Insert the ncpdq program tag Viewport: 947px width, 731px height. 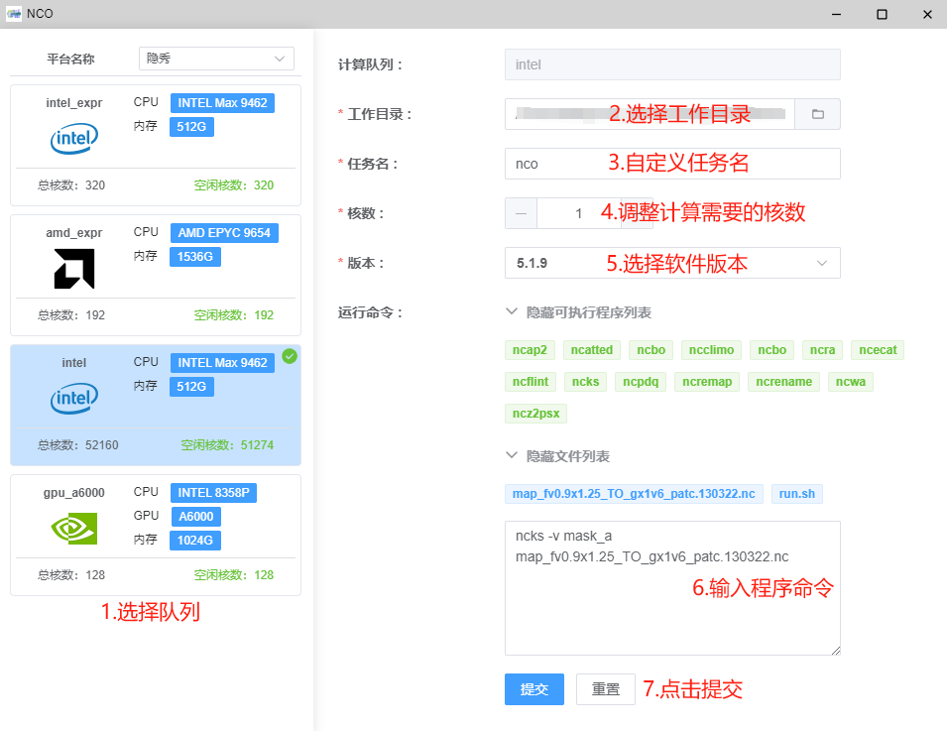click(x=641, y=382)
